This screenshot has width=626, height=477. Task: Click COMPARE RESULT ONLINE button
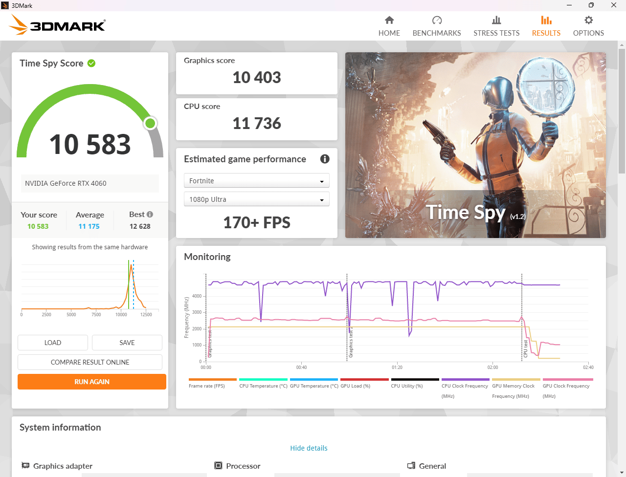point(90,362)
